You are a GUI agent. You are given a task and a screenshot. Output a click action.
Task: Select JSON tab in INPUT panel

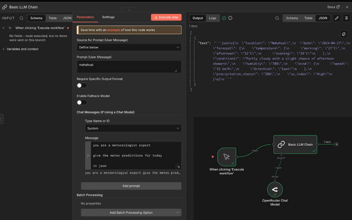point(67,18)
